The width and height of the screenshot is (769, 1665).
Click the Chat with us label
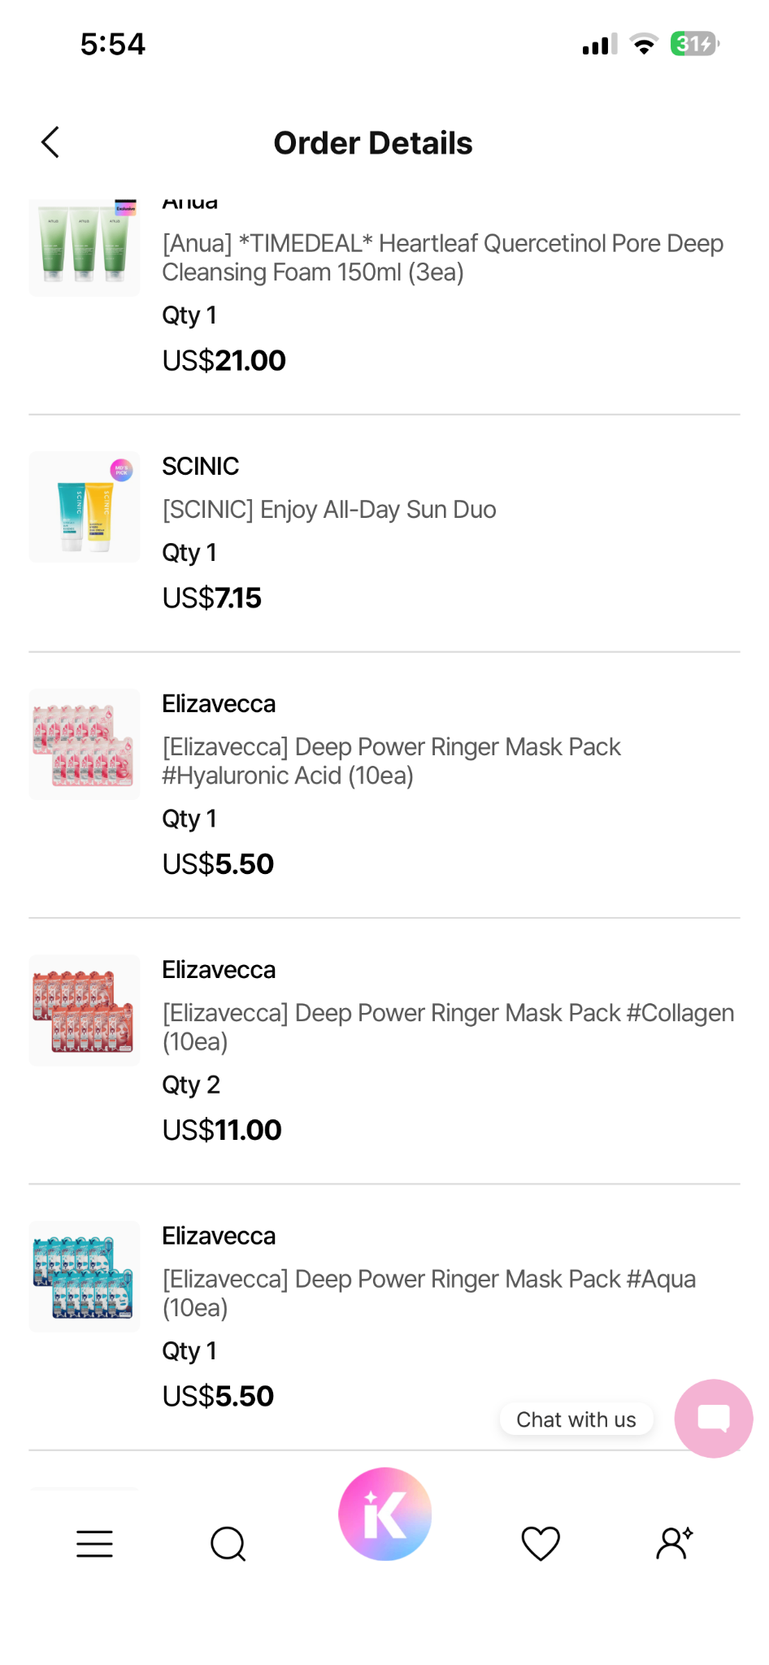tap(576, 1419)
